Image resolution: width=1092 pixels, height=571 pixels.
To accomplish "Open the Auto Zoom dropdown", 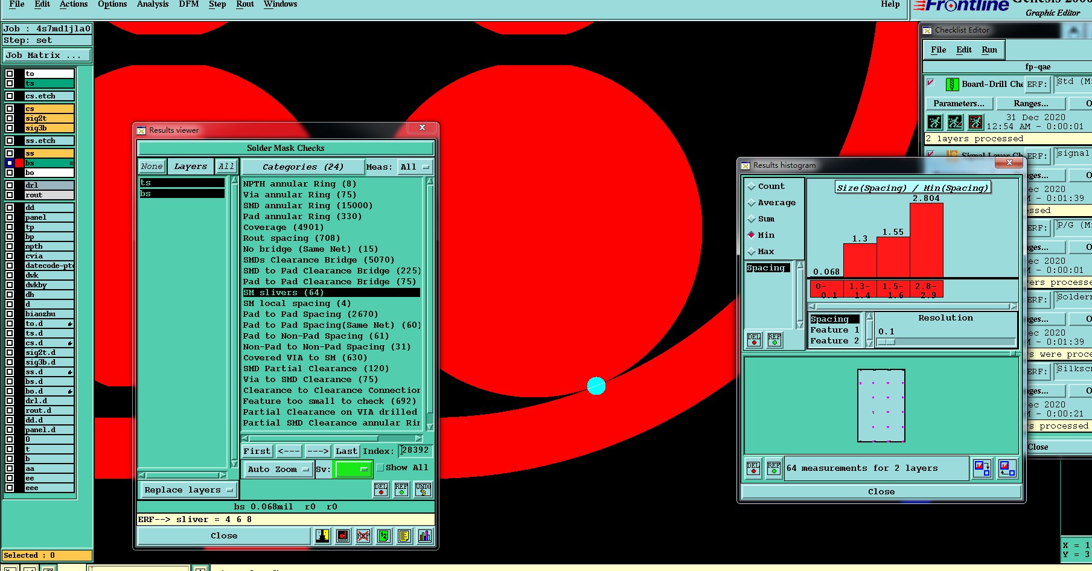I will pyautogui.click(x=278, y=469).
